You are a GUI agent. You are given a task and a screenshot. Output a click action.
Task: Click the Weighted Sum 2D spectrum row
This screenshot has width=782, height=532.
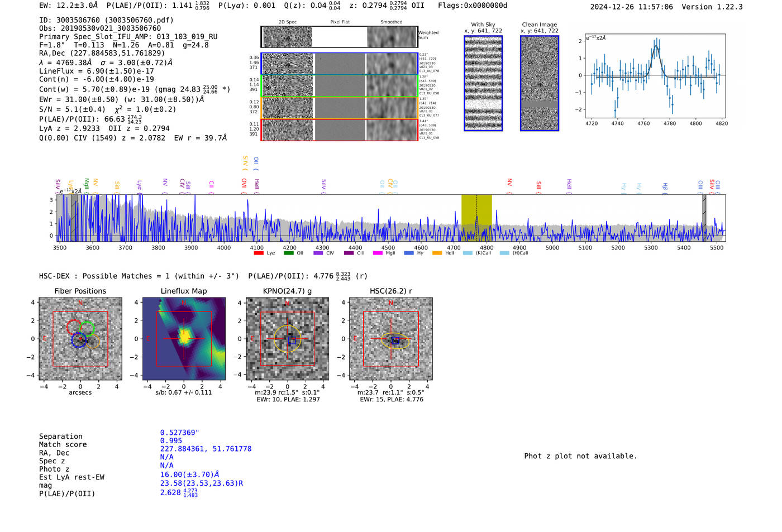coord(339,37)
